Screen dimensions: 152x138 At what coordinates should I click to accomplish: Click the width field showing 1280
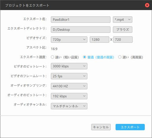click(x=100, y=40)
